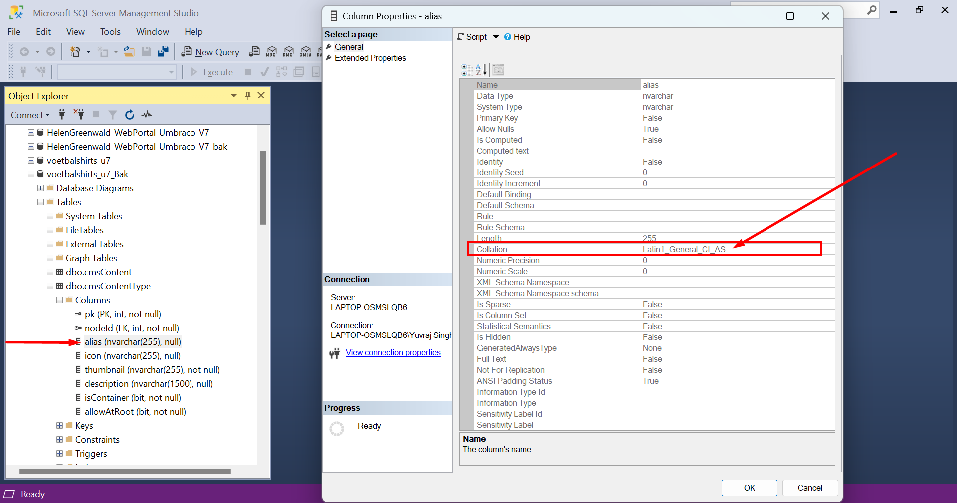Select the General page in Column Properties

(349, 47)
